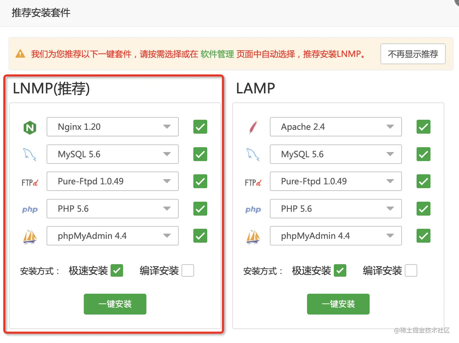Click 安装方式 label in LNMP panel

(40, 271)
